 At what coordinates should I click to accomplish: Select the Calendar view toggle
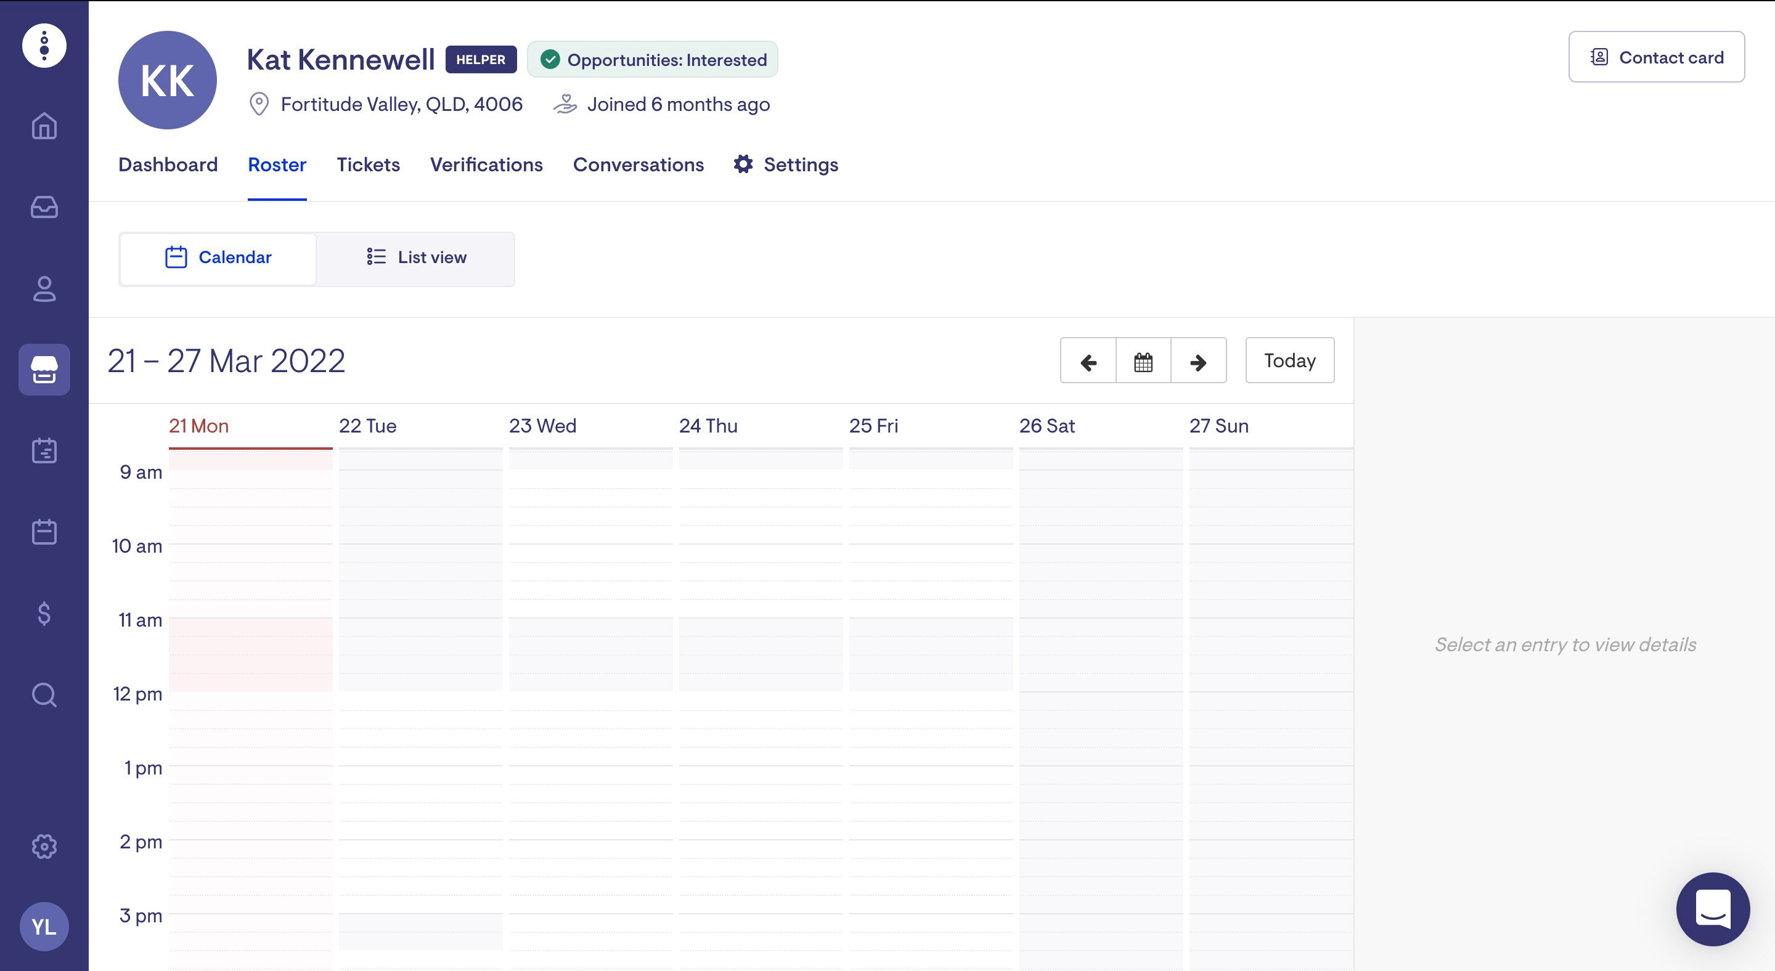click(218, 258)
